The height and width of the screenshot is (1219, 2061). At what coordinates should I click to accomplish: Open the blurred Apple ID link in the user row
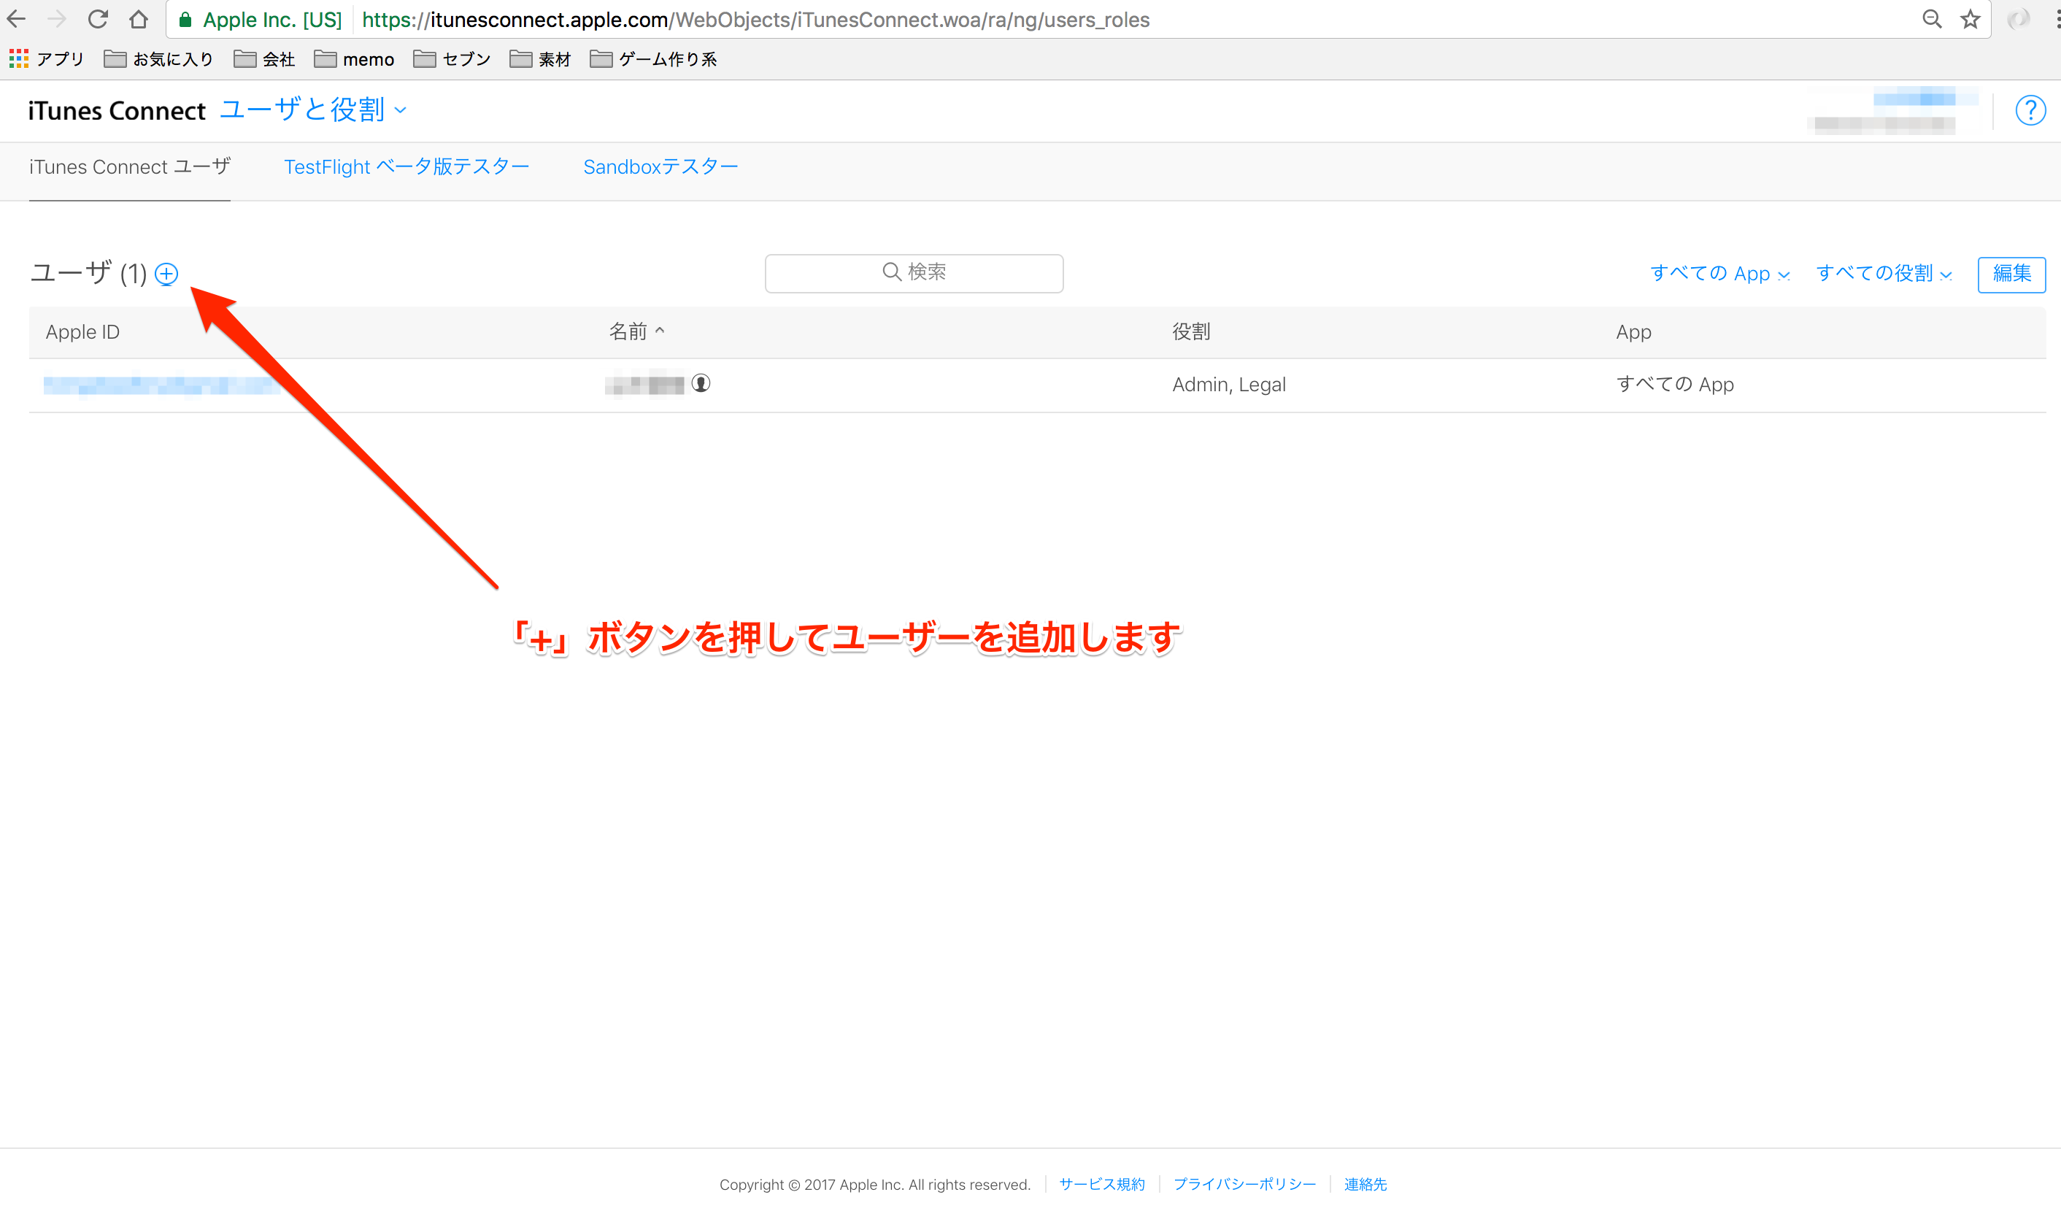tap(162, 385)
